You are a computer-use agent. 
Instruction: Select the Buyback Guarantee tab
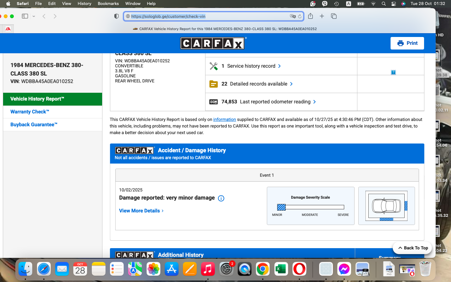pyautogui.click(x=34, y=125)
